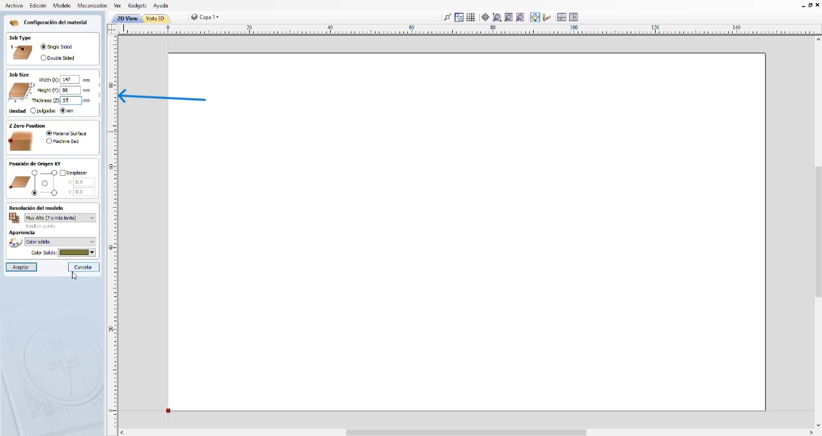Click the Z Zero Position block image

coord(21,140)
